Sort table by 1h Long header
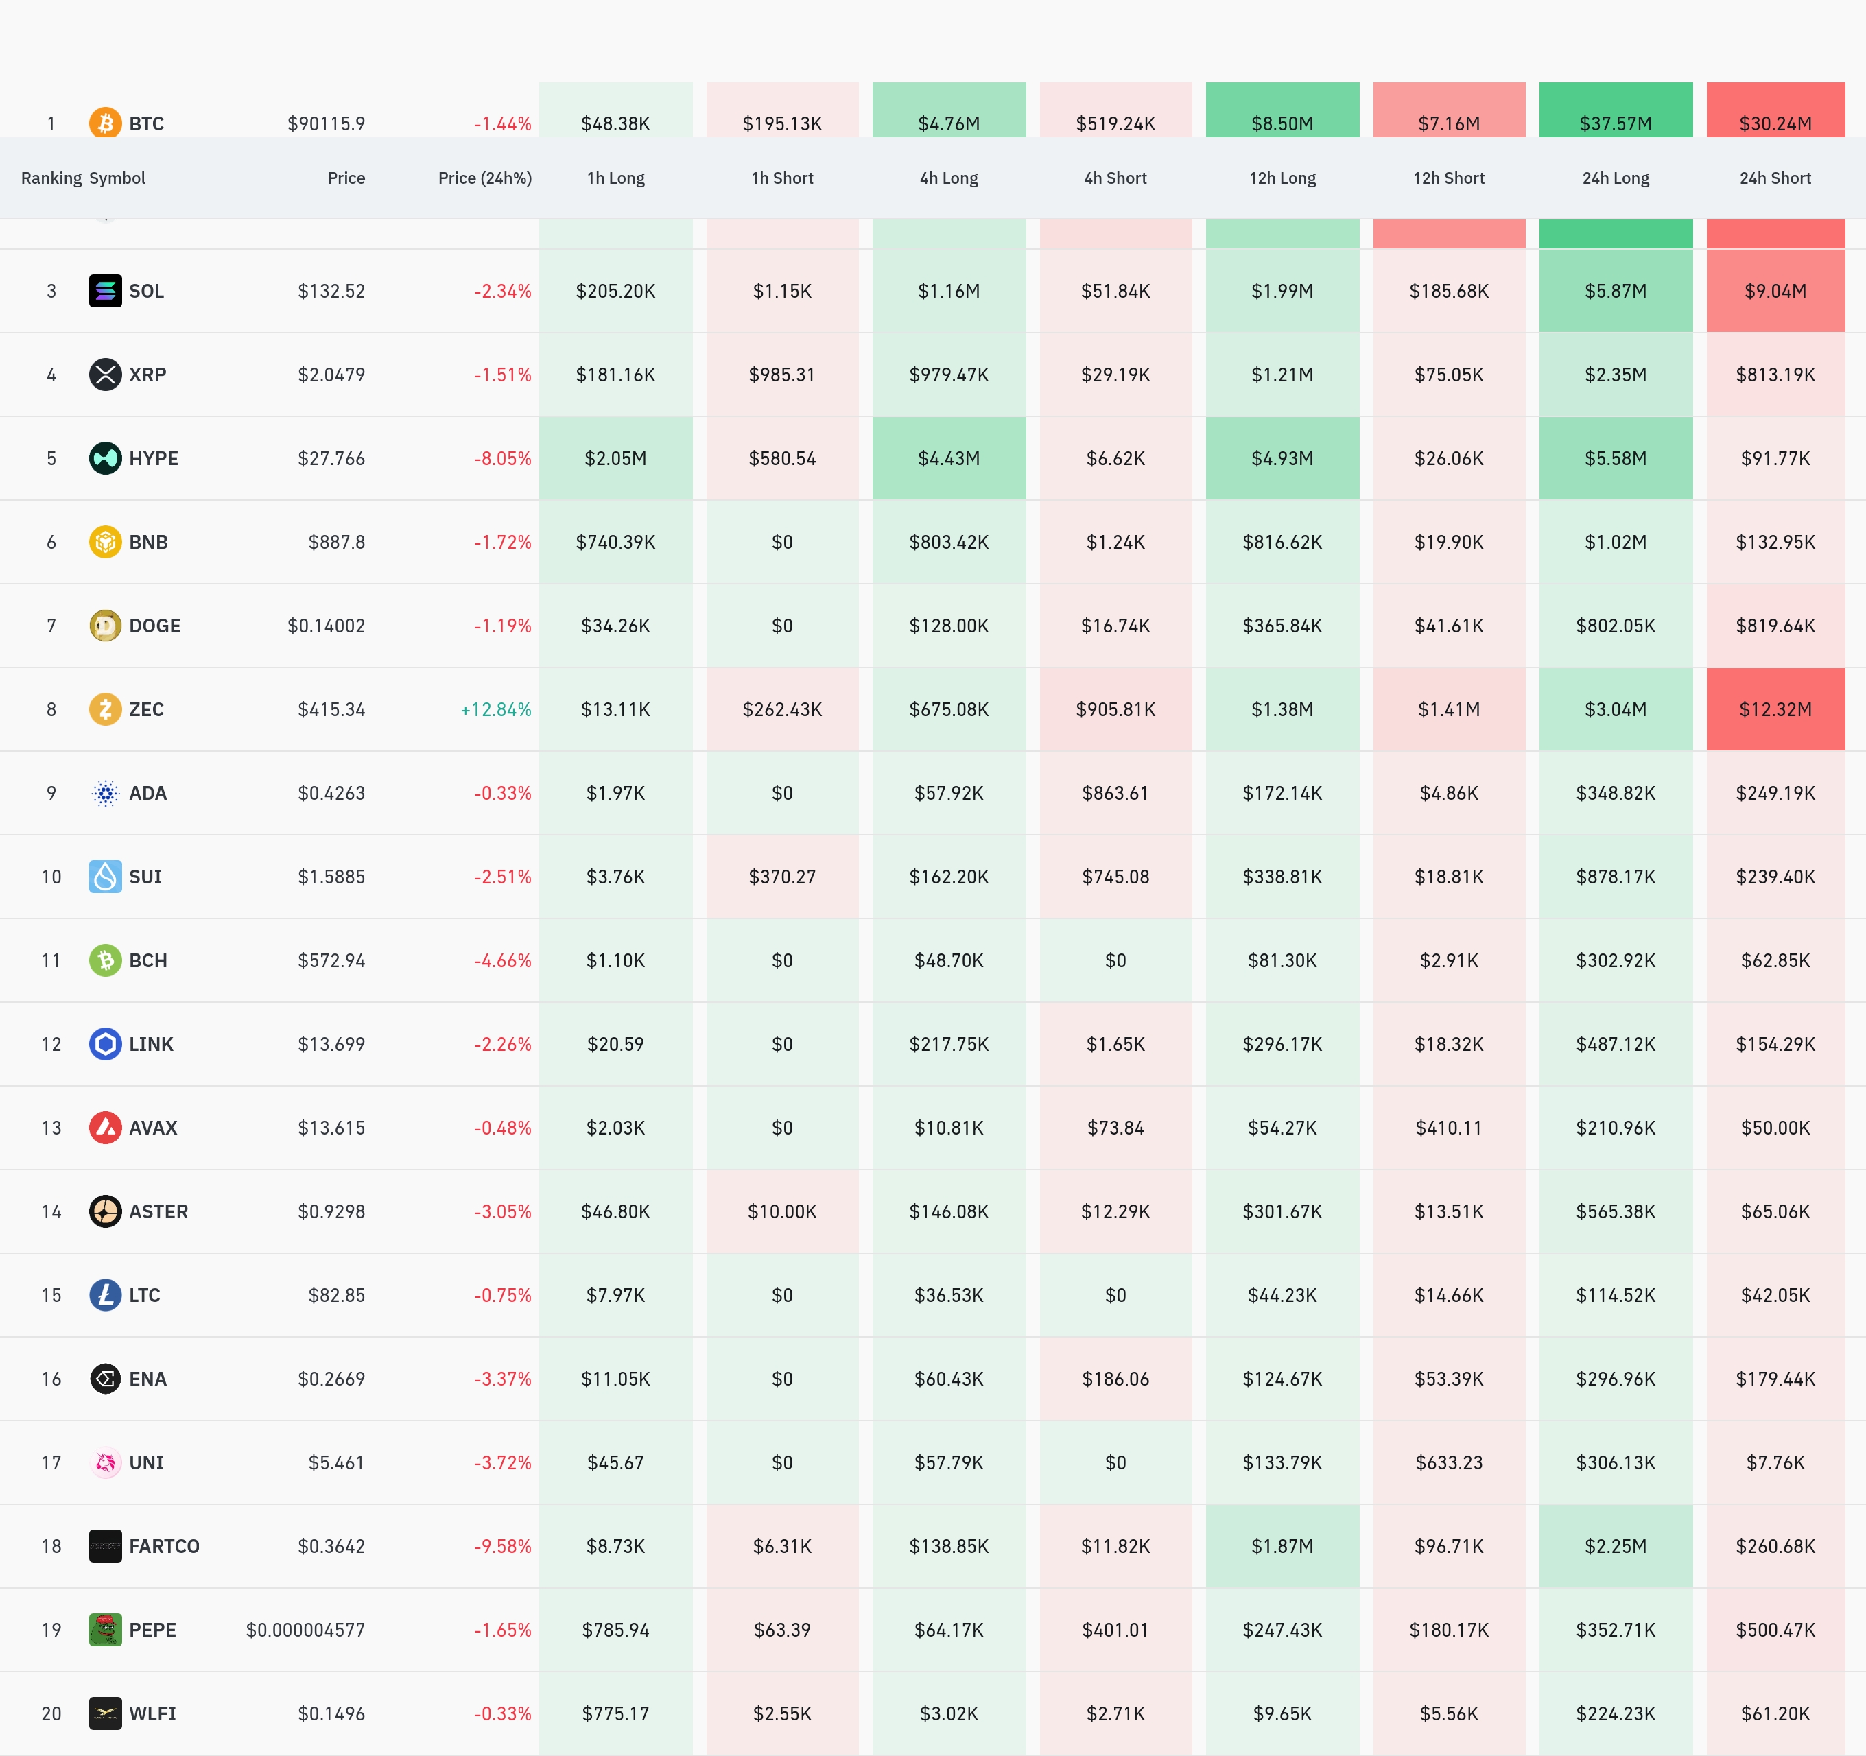Image resolution: width=1866 pixels, height=1756 pixels. [x=616, y=178]
